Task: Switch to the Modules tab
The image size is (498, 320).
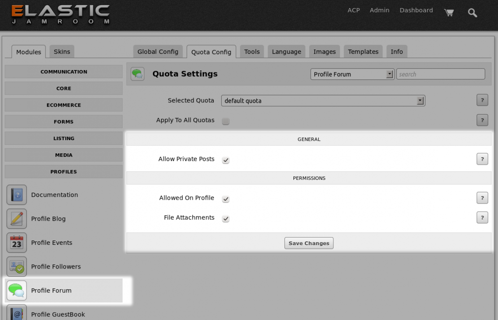Action: 29,52
